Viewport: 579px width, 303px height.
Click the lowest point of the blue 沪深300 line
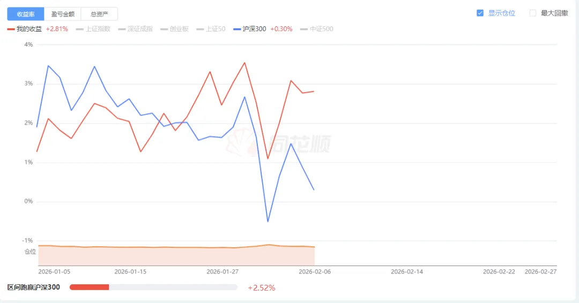pyautogui.click(x=268, y=222)
